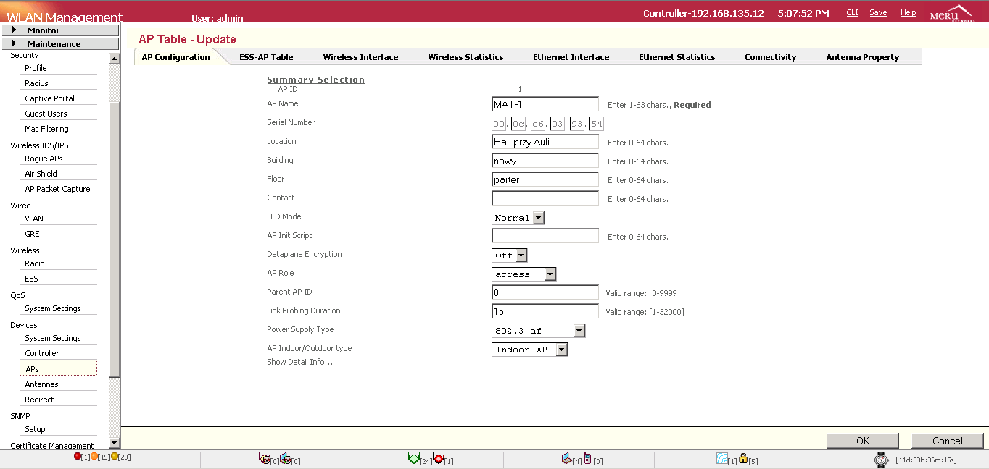Select the Ethernet Statistics tab
Viewport: 989px width, 469px height.
(677, 57)
